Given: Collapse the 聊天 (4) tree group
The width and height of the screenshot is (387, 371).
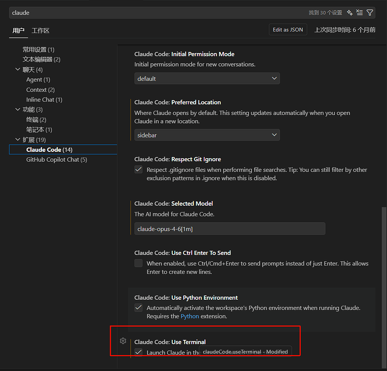Looking at the screenshot, I should click(x=18, y=69).
